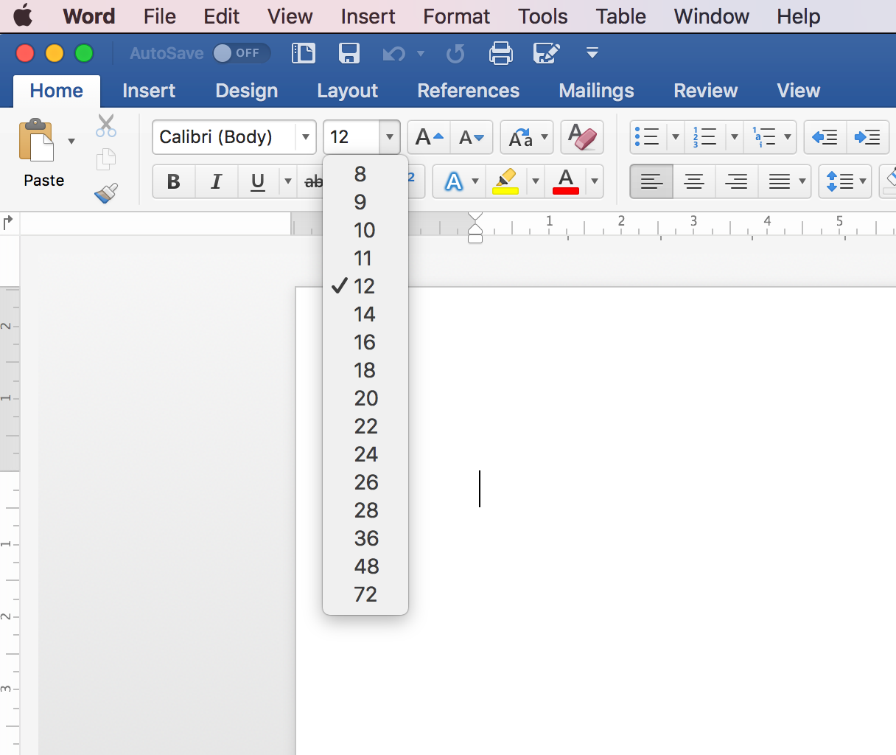The height and width of the screenshot is (755, 896).
Task: Toggle AutoSave switch
Action: pos(241,53)
